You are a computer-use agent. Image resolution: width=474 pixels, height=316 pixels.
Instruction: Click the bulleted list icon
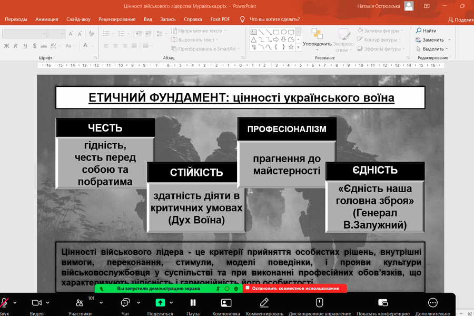[x=106, y=34]
